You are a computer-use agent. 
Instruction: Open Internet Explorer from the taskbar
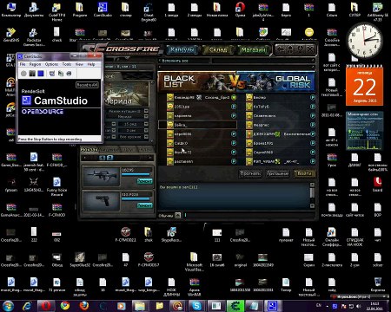click(x=28, y=306)
